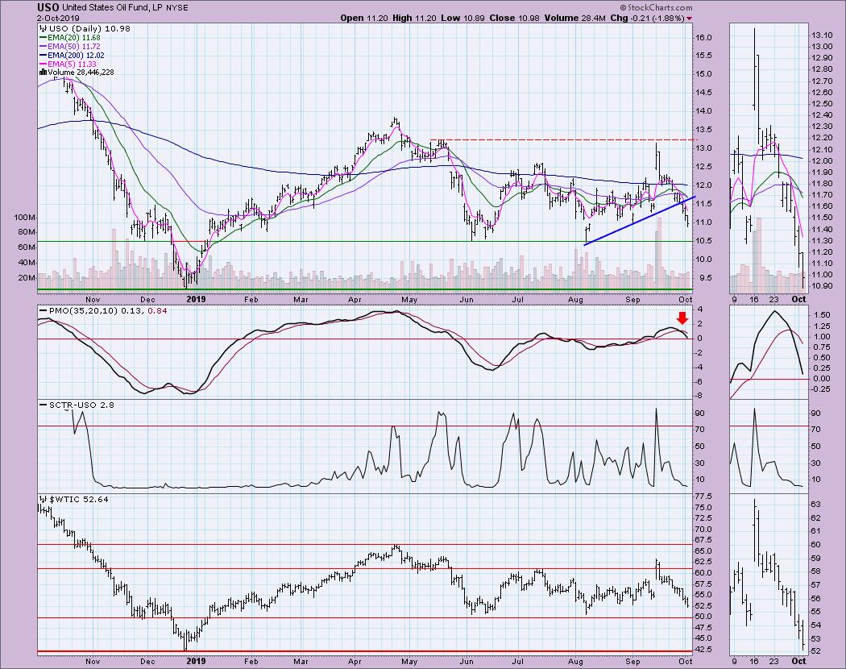Click the "-0.25" label on the zoomed PMO axis
This screenshot has width=846, height=669.
coord(821,389)
